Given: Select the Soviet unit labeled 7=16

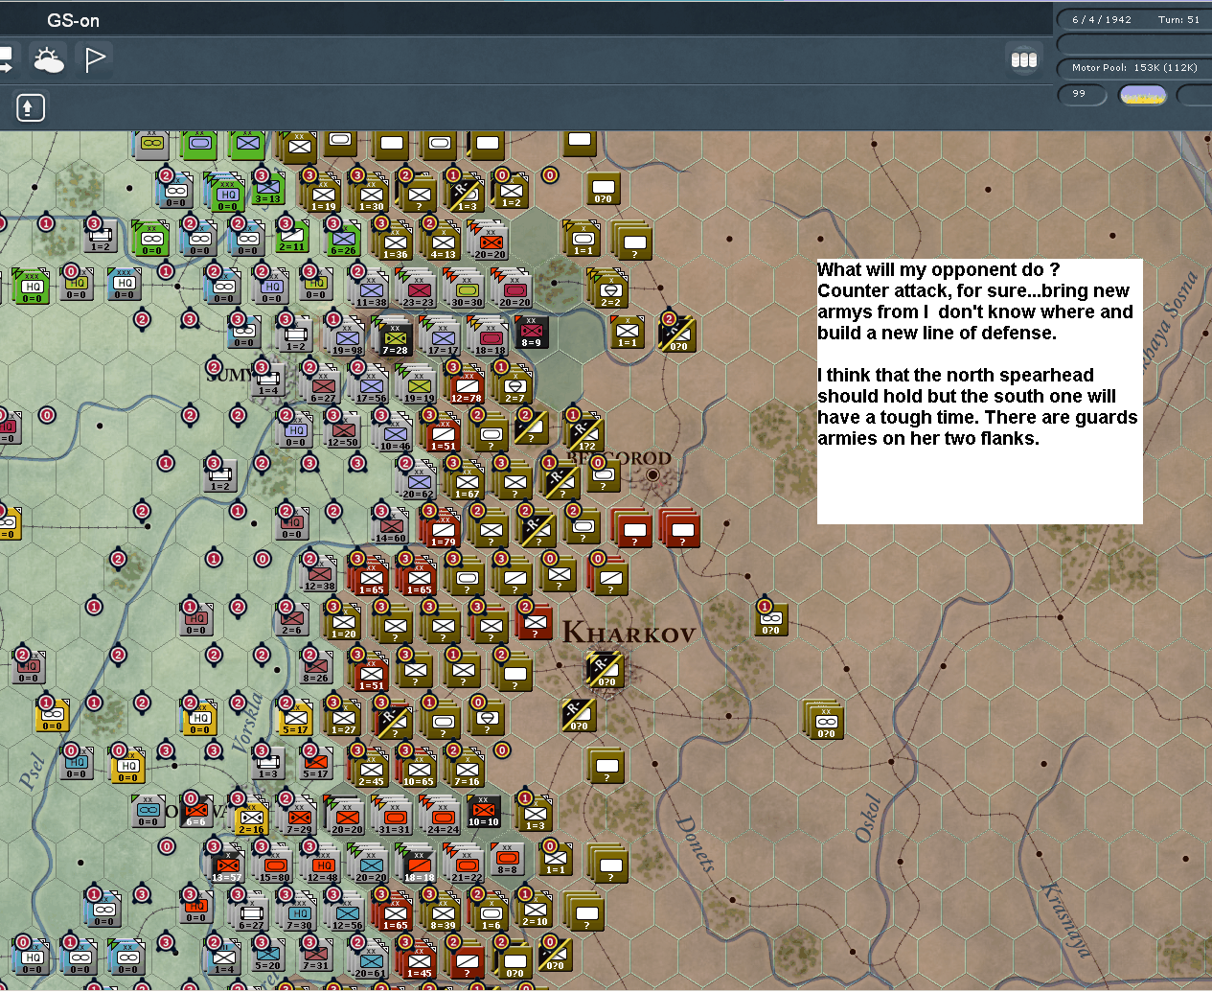Looking at the screenshot, I should pyautogui.click(x=468, y=770).
